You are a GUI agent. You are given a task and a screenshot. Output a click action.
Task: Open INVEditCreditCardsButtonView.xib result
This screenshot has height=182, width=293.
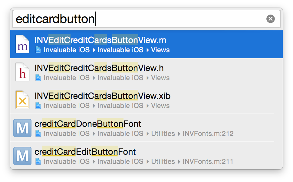tap(102, 96)
